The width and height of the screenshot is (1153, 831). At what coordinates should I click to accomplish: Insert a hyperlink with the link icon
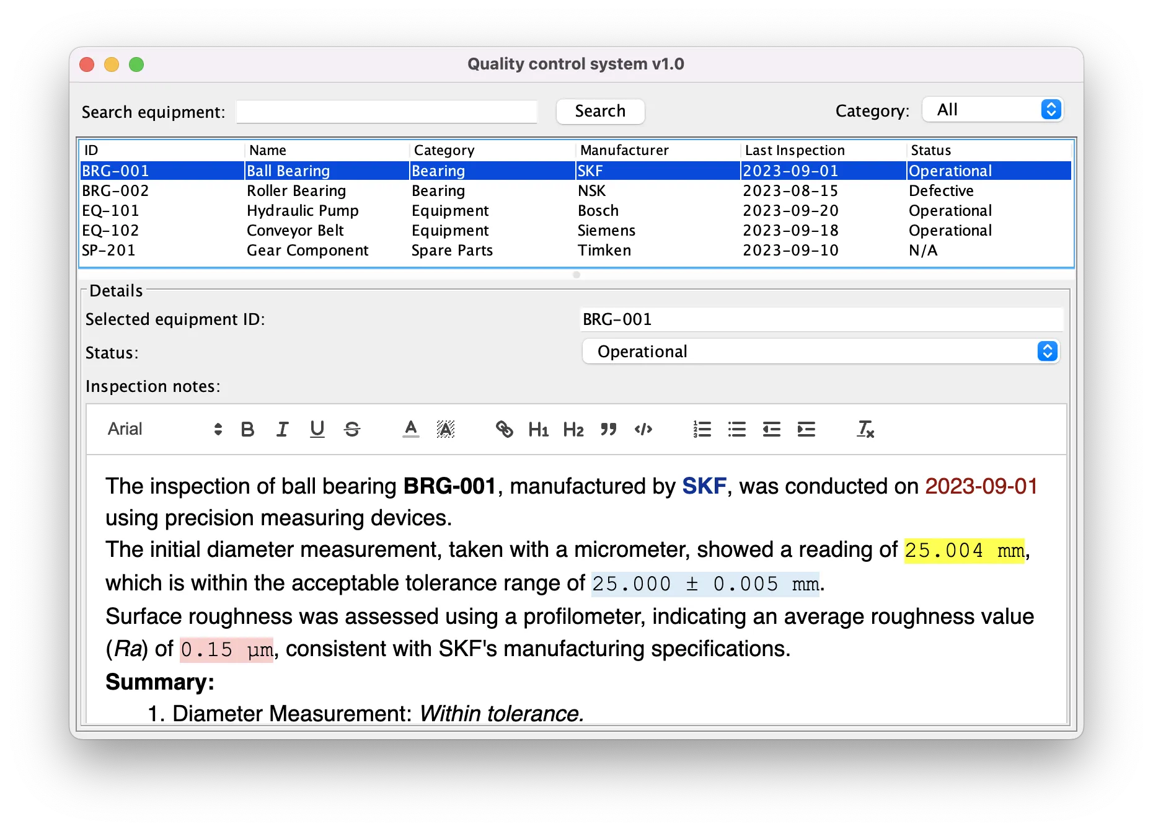[505, 429]
